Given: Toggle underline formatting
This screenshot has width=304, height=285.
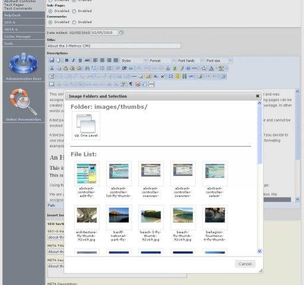Looking at the screenshot, I should [x=80, y=61].
